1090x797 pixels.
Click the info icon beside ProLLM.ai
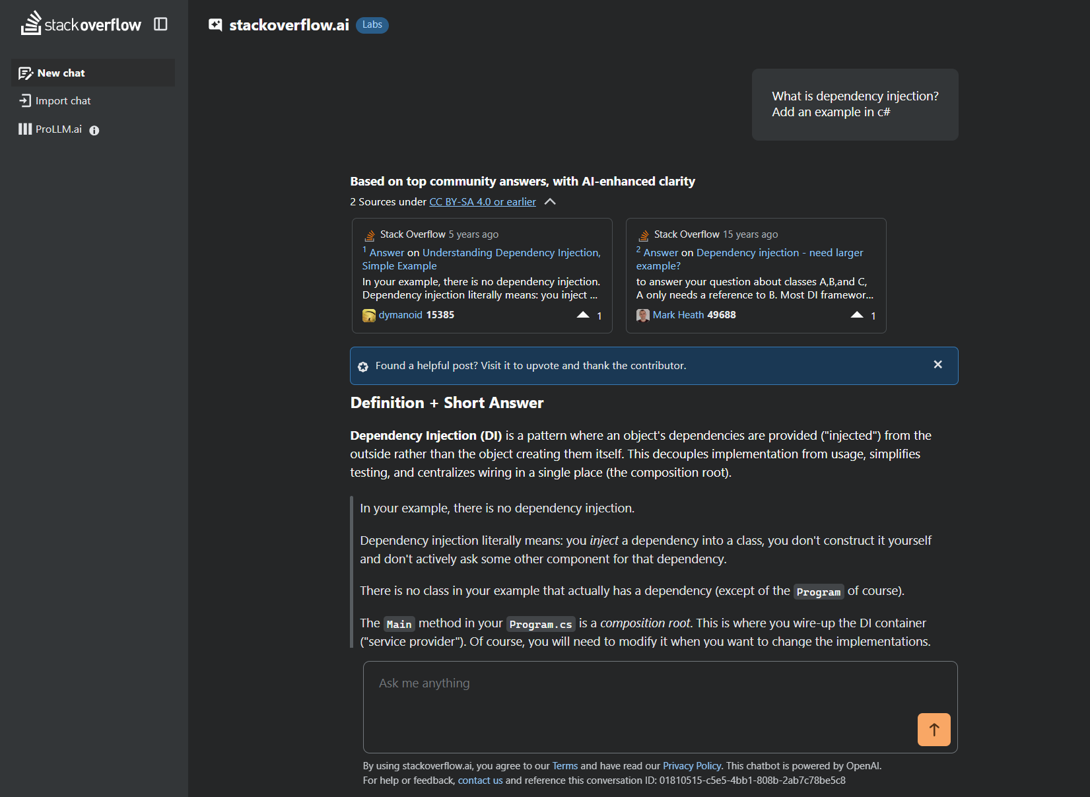(94, 129)
